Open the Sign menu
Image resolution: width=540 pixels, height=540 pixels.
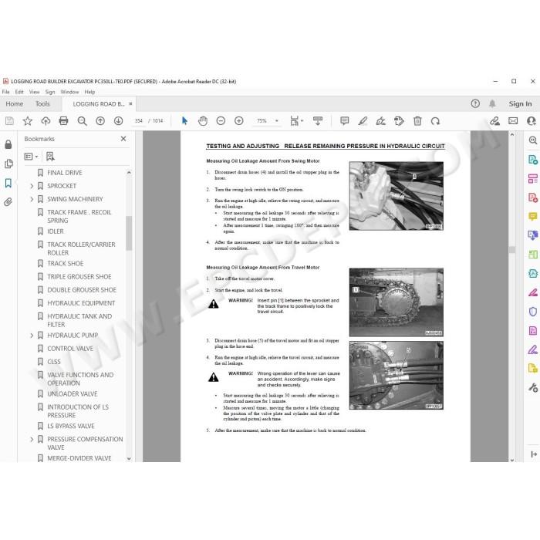pyautogui.click(x=50, y=92)
